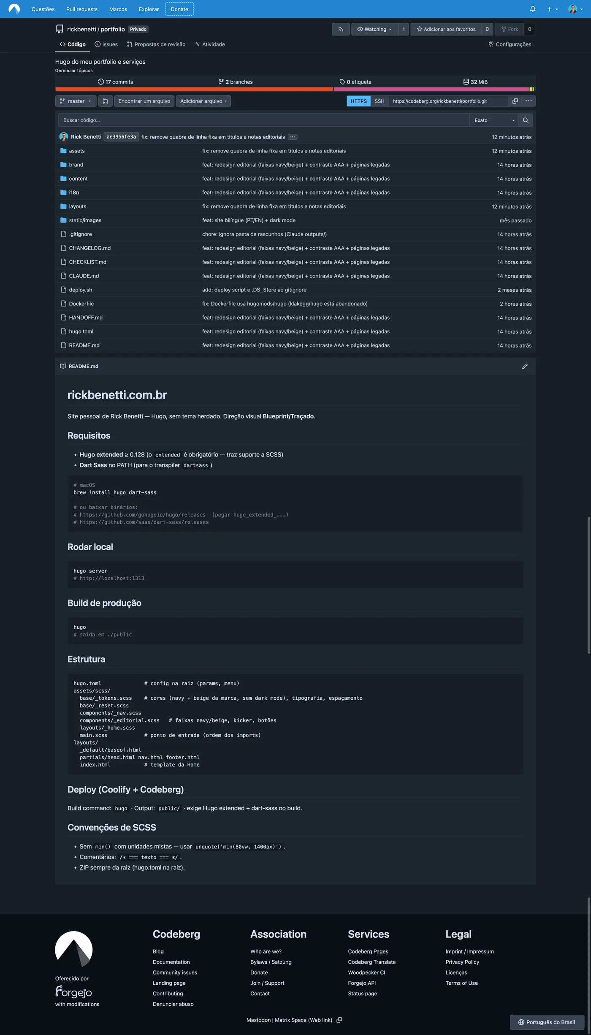Viewport: 591px width, 1035px height.
Task: Switch to the Issues tab
Action: click(106, 44)
